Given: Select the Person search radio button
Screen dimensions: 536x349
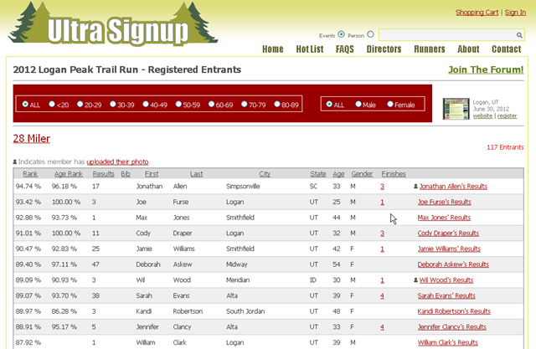Looking at the screenshot, I should pyautogui.click(x=370, y=34).
